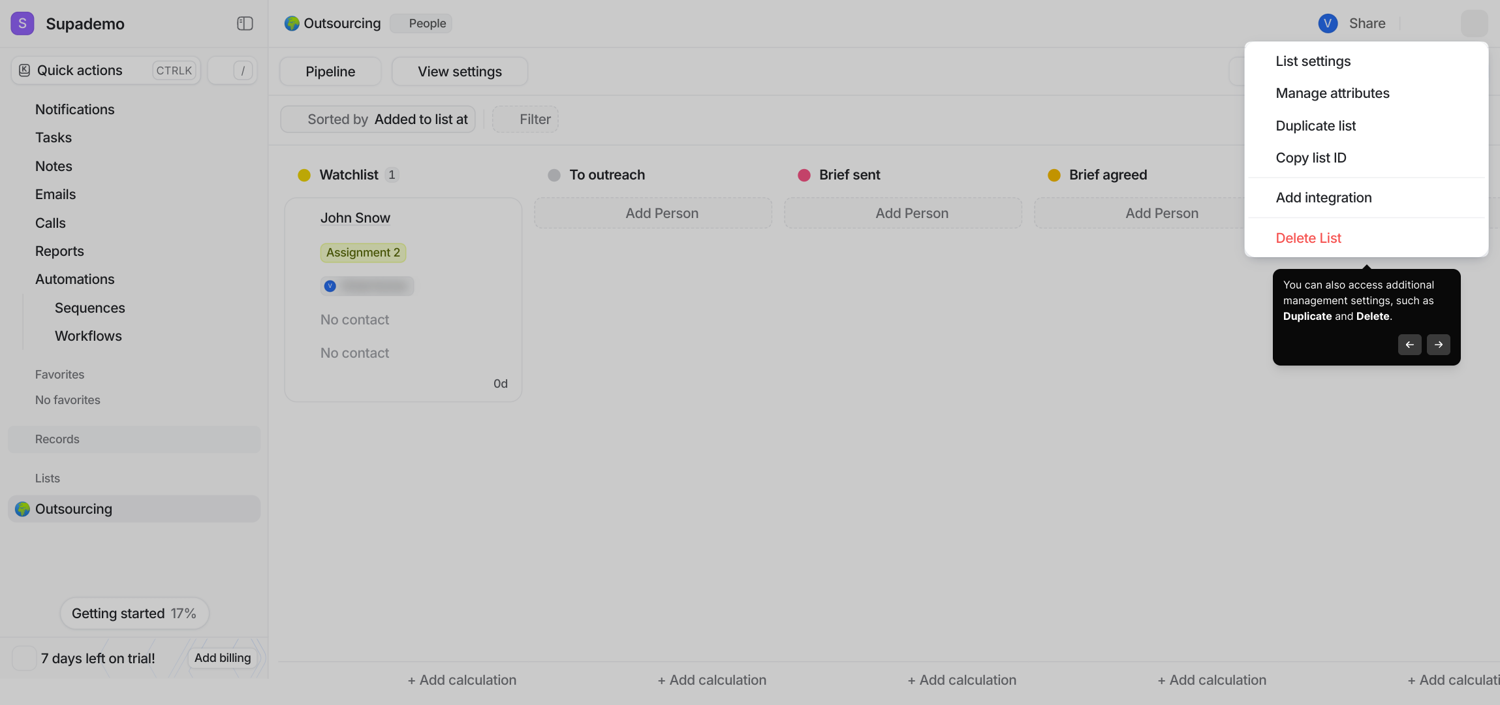The width and height of the screenshot is (1500, 705).
Task: Open the Outsourcing globe emoji icon in header
Action: [x=292, y=23]
